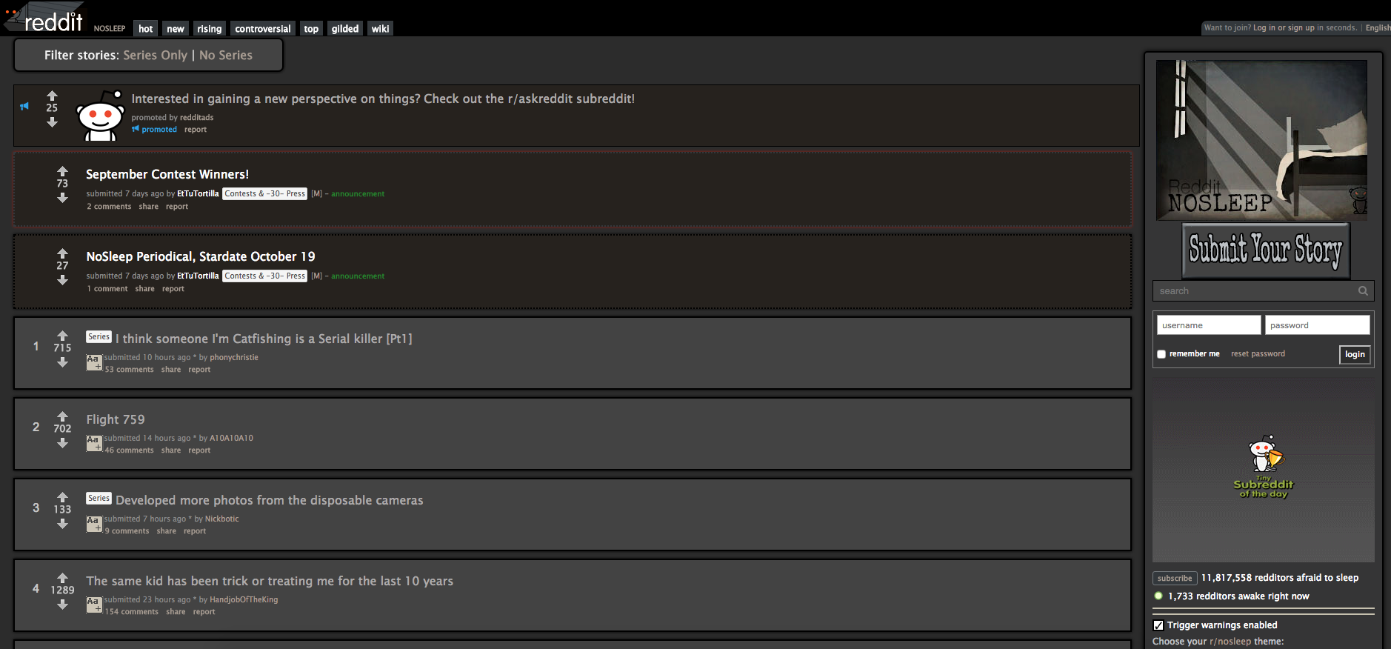Downvote September Contest Winners post
Screen dimensions: 1391x649
pyautogui.click(x=62, y=198)
